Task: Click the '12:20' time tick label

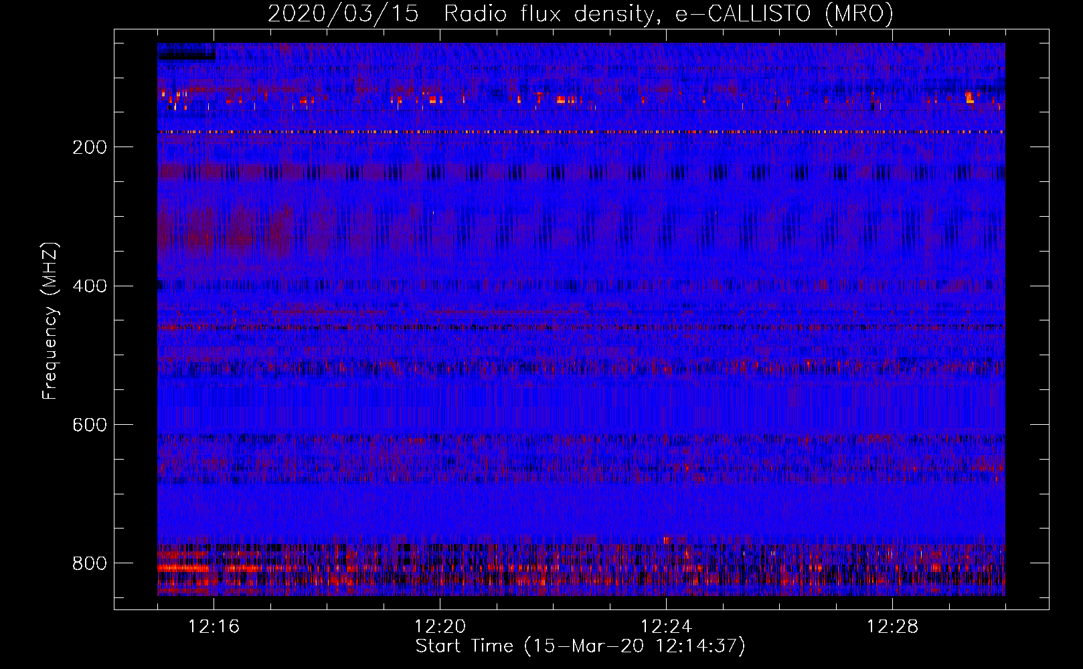Action: [440, 627]
